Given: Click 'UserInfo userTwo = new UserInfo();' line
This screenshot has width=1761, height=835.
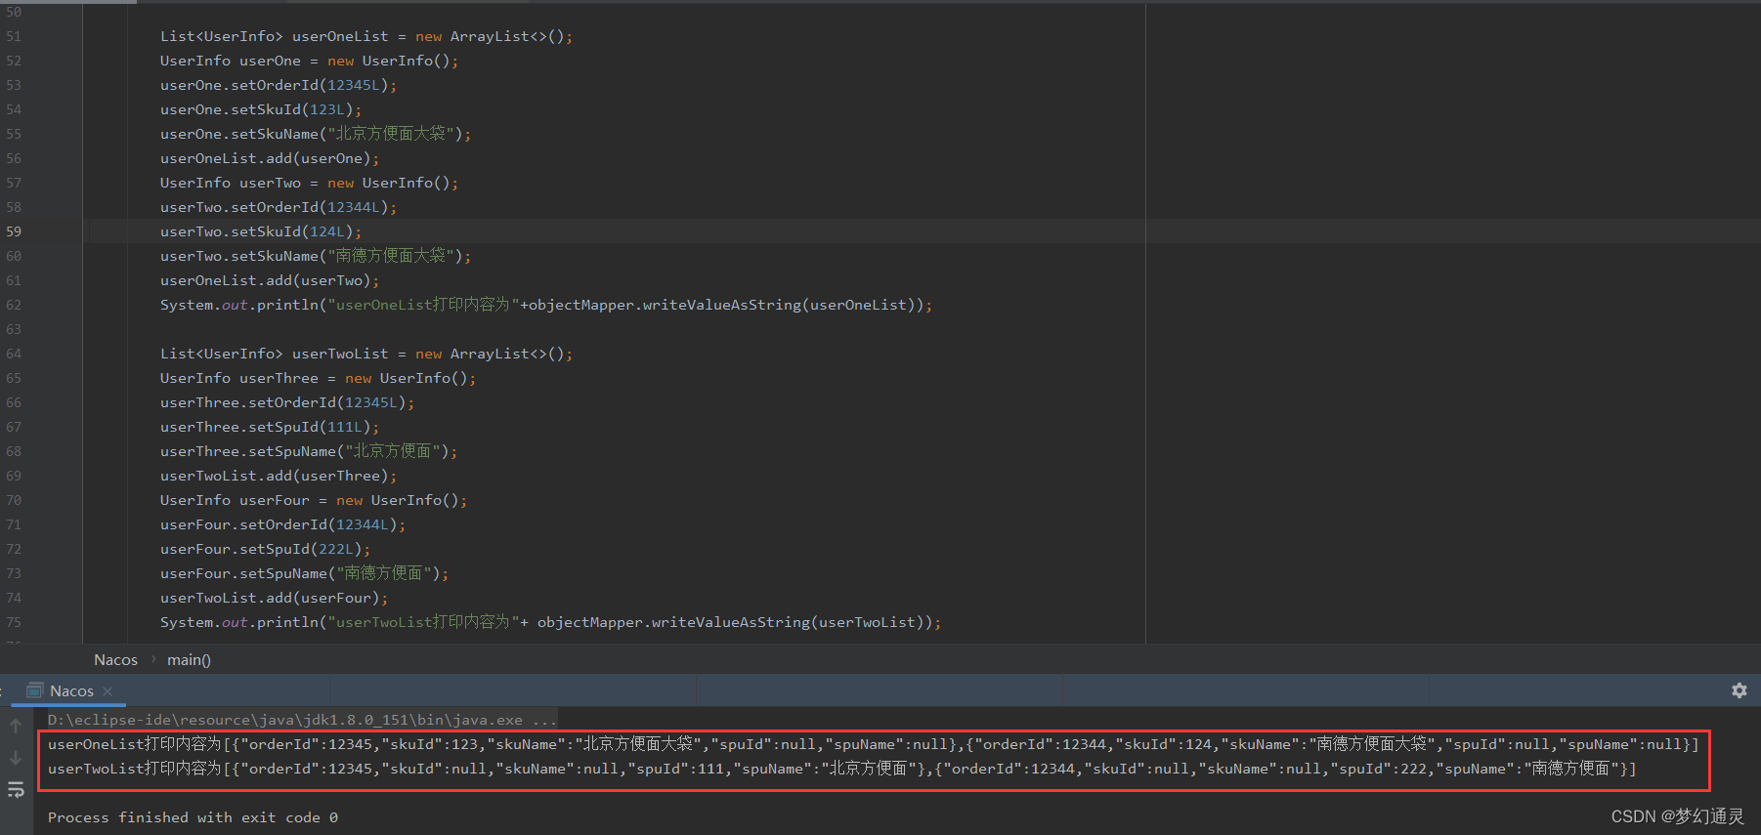Looking at the screenshot, I should coord(309,183).
